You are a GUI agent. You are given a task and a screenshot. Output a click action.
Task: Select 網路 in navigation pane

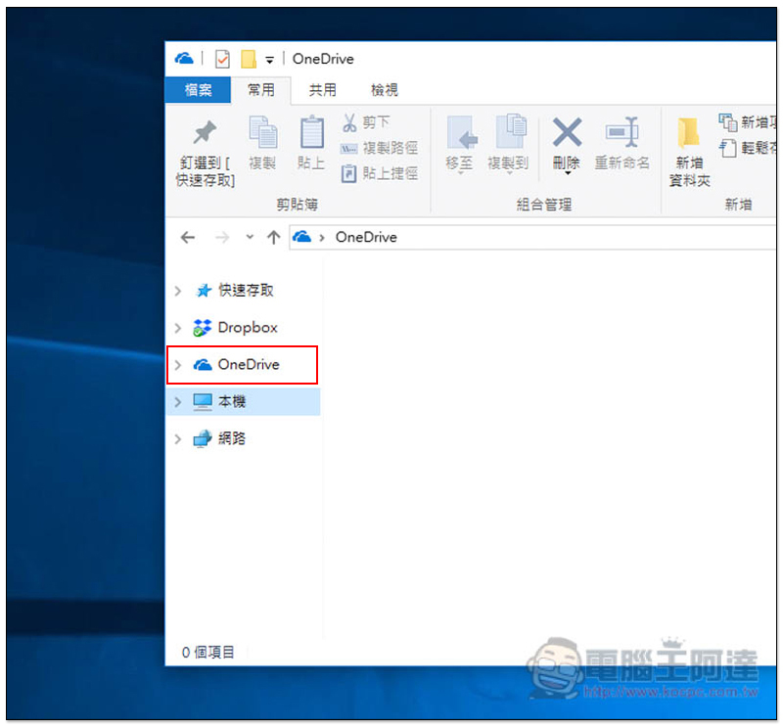coord(232,438)
